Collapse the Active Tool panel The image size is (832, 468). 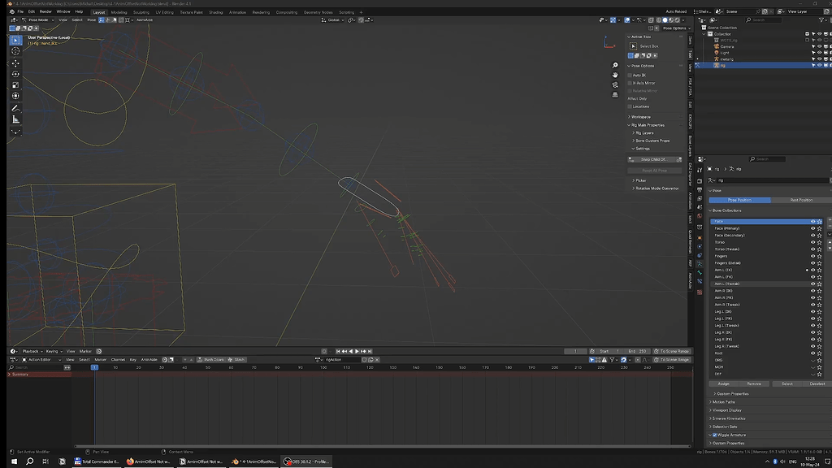click(x=640, y=37)
